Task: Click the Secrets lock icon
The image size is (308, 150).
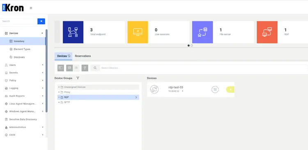Action: [6, 73]
